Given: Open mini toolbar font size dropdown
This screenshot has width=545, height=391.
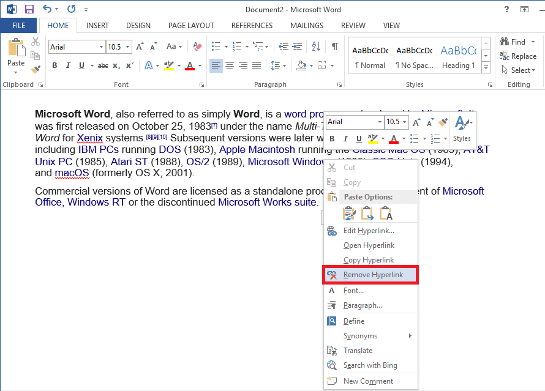Looking at the screenshot, I should tap(405, 122).
